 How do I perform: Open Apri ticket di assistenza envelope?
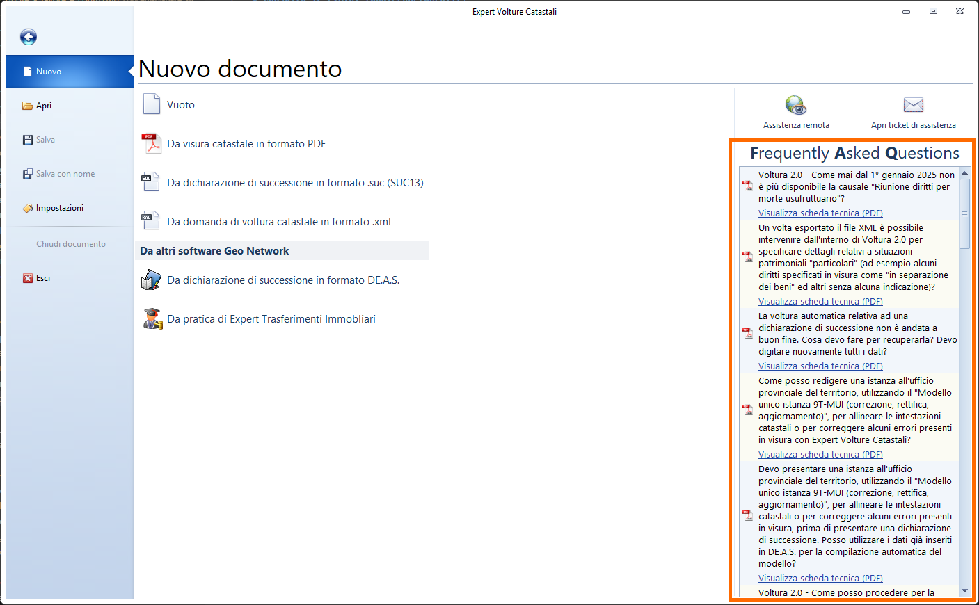tap(914, 113)
